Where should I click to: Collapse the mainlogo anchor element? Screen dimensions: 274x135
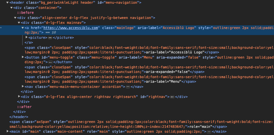[23, 28]
